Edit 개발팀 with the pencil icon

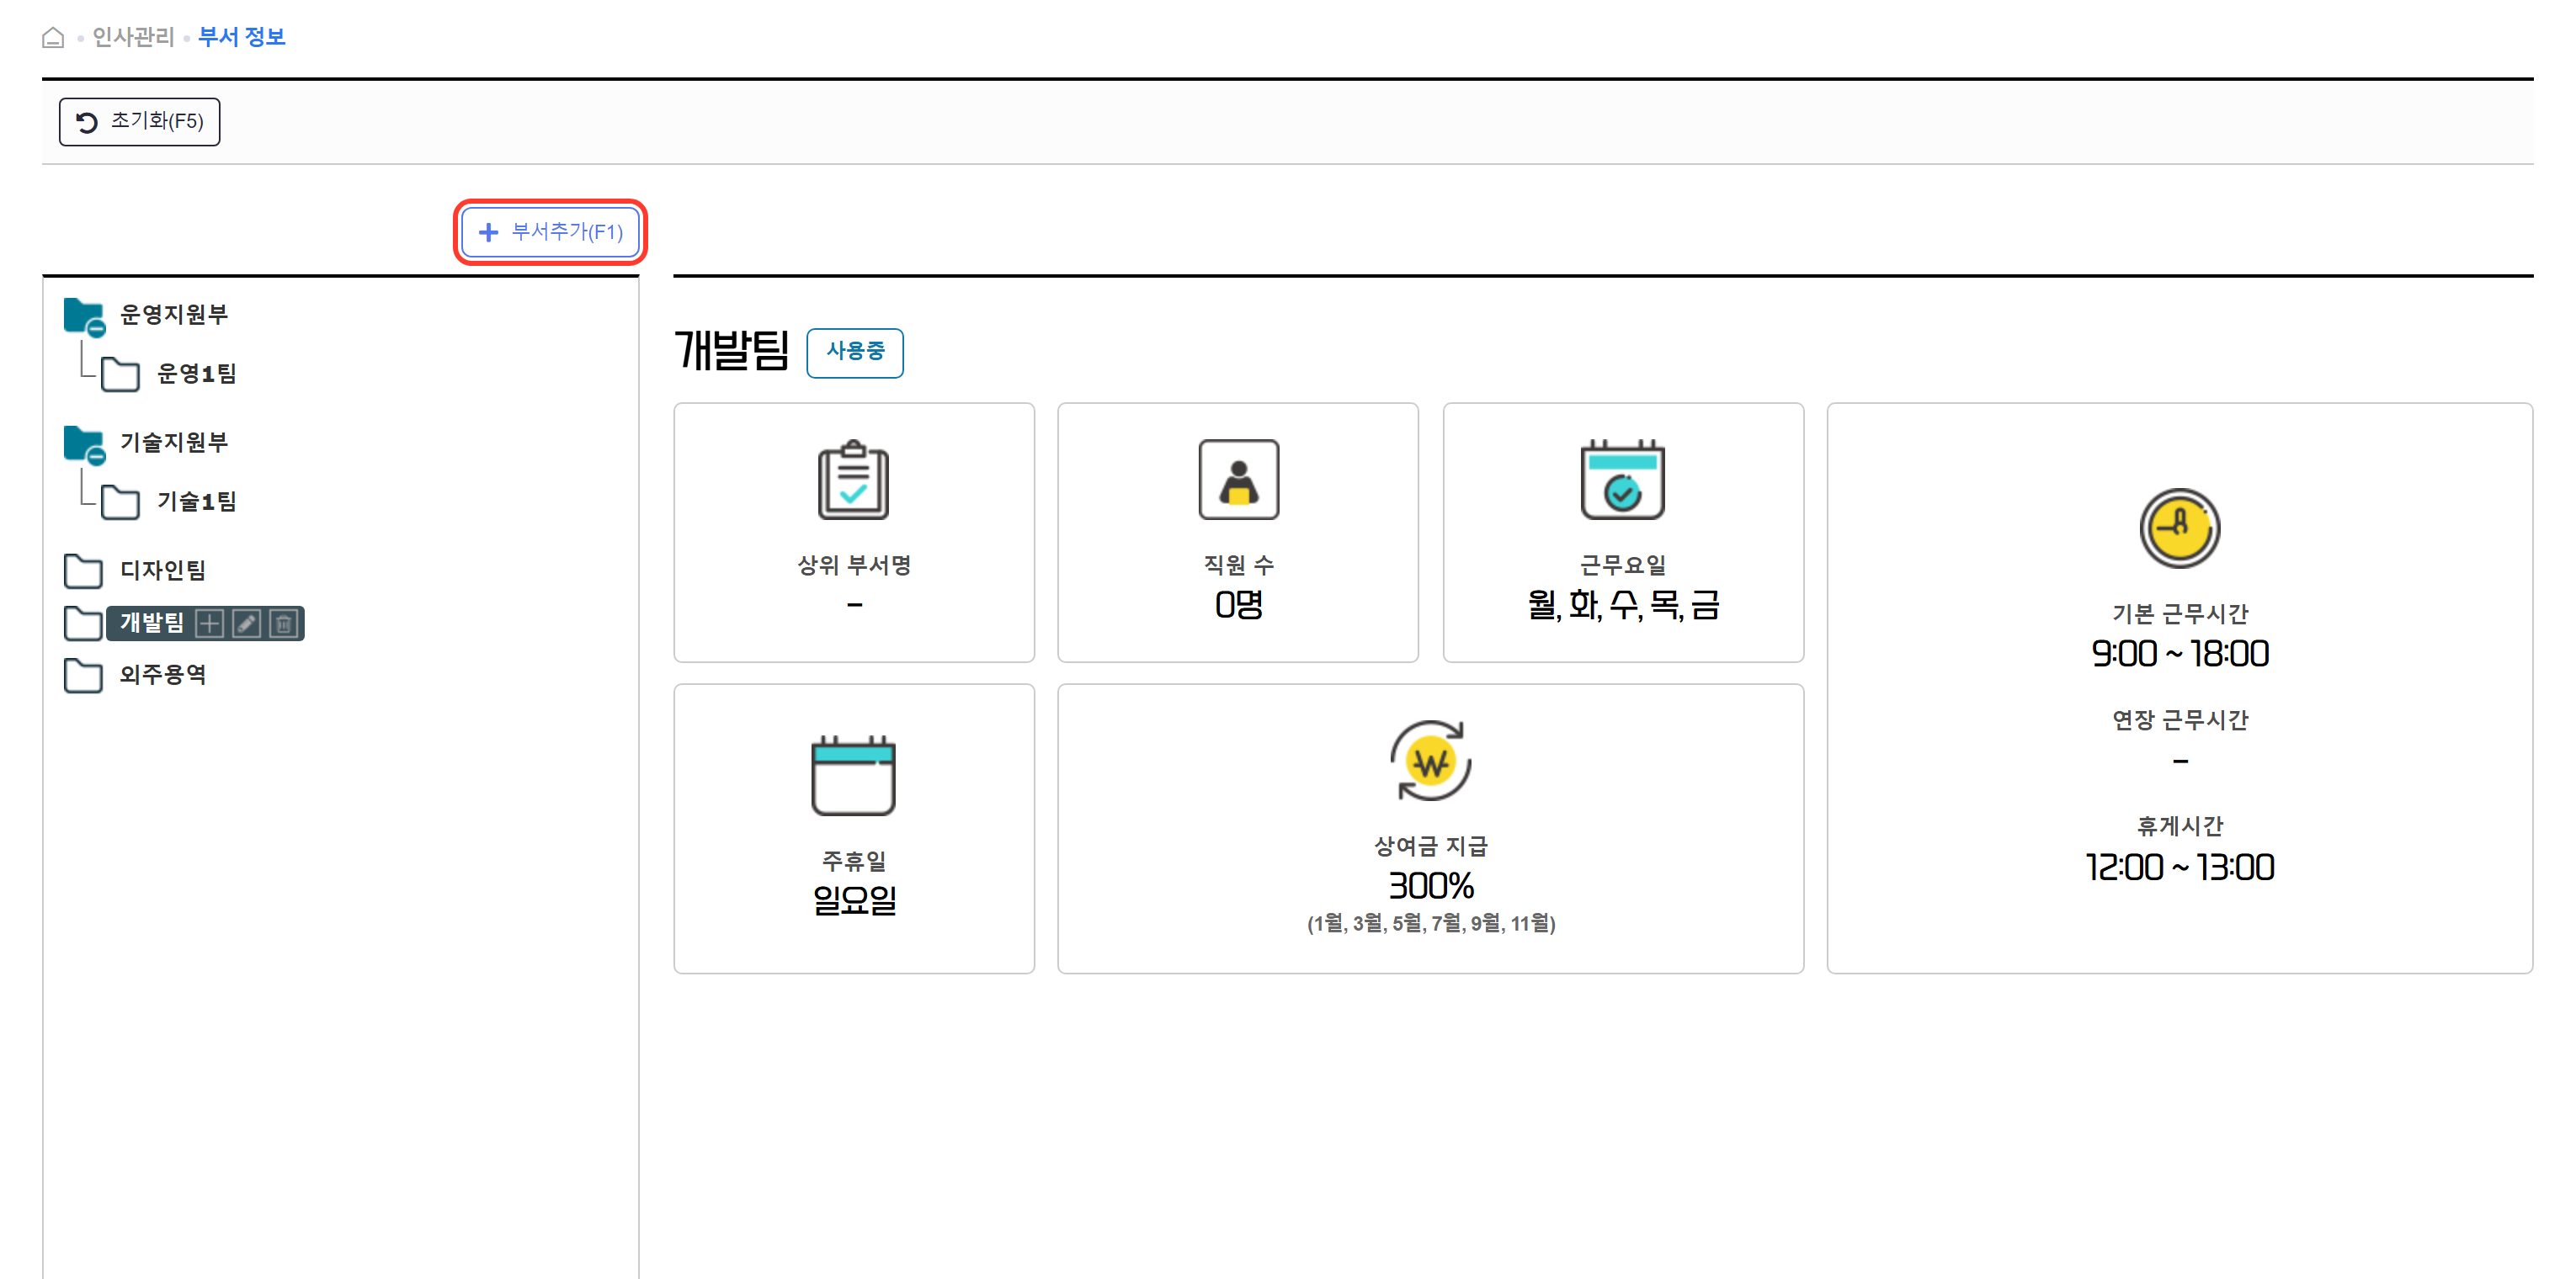pyautogui.click(x=247, y=624)
